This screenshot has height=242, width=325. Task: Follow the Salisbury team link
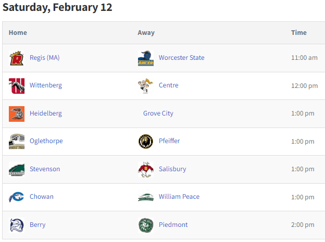(x=172, y=169)
